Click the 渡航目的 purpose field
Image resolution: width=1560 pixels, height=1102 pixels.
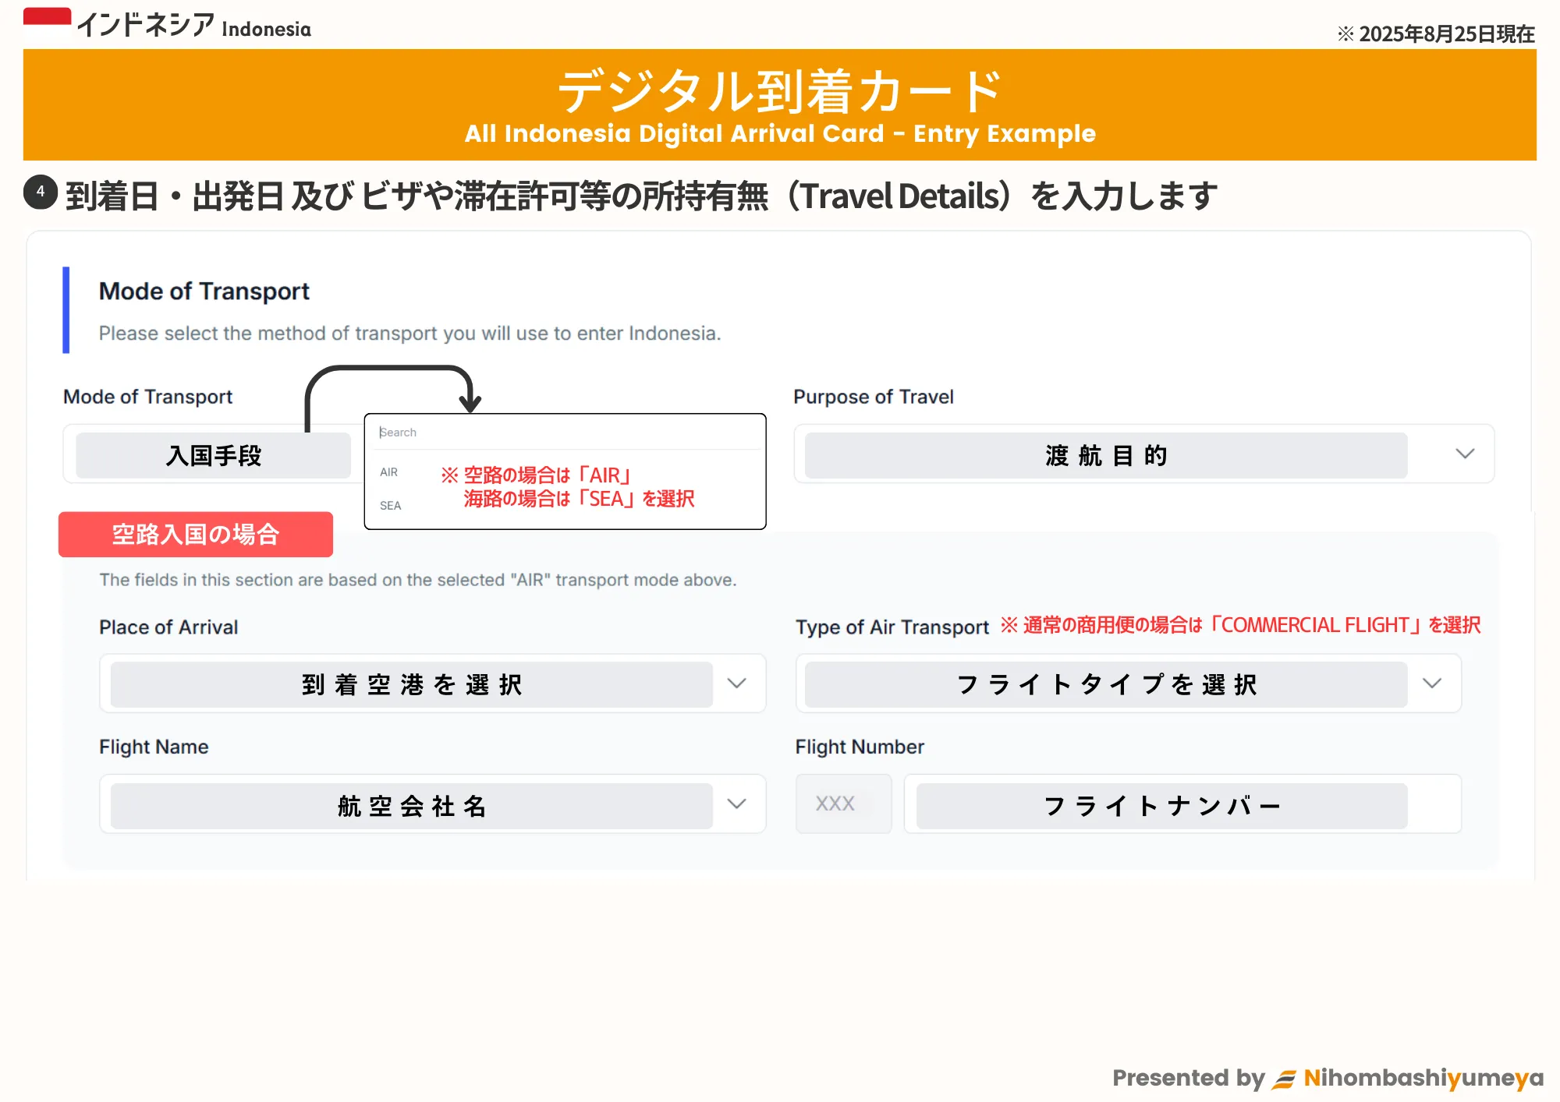(1105, 455)
